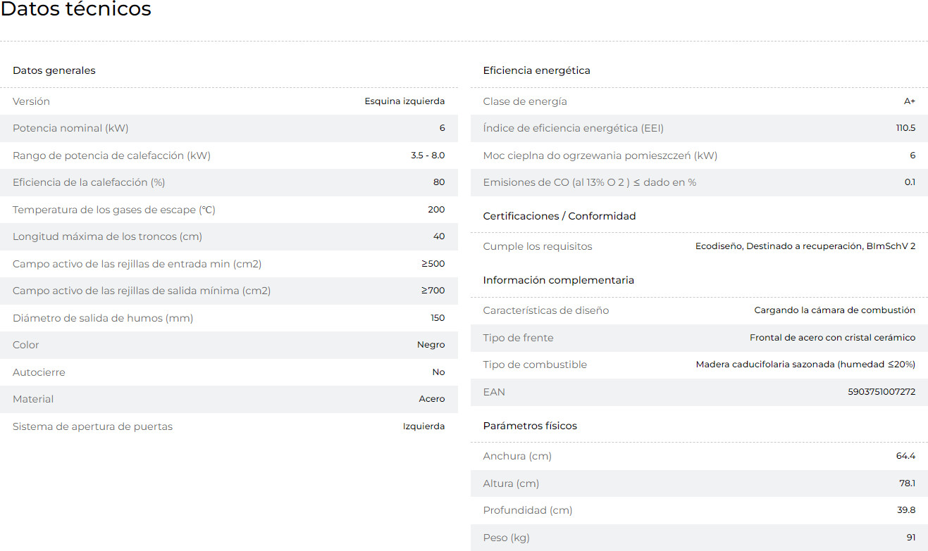
Task: Click the "Frontal de acero con cristal cerámico" value
Action: tap(832, 338)
